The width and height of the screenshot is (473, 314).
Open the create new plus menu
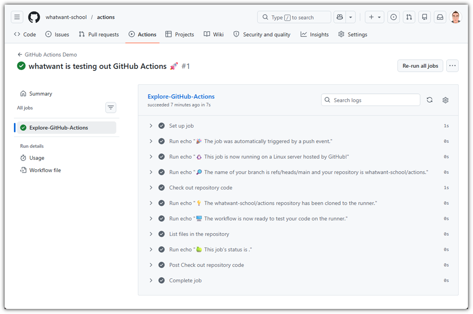coord(374,17)
